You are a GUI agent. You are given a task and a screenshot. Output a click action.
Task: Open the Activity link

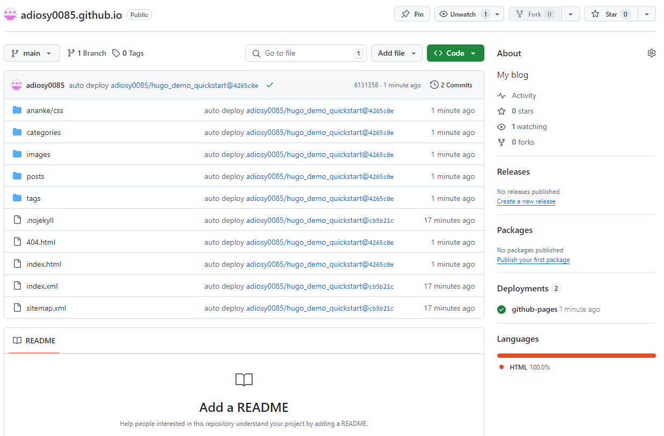pyautogui.click(x=517, y=95)
